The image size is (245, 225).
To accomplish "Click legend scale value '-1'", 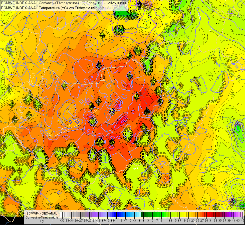I will [139, 220].
